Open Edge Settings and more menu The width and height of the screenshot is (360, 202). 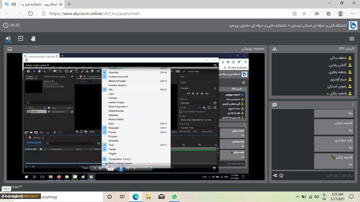(353, 14)
